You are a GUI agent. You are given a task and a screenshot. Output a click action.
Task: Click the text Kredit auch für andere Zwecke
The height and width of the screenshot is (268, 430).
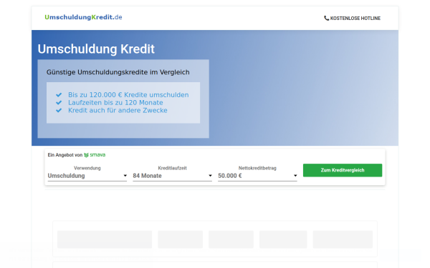(118, 111)
